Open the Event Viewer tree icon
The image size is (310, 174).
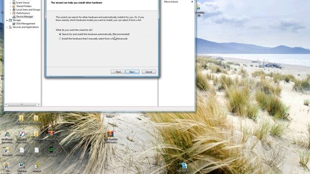(14, 3)
